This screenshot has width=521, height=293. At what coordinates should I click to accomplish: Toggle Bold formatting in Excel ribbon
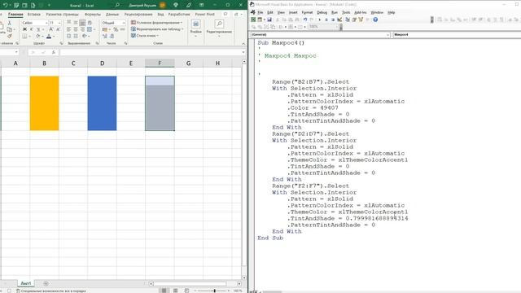[24, 29]
